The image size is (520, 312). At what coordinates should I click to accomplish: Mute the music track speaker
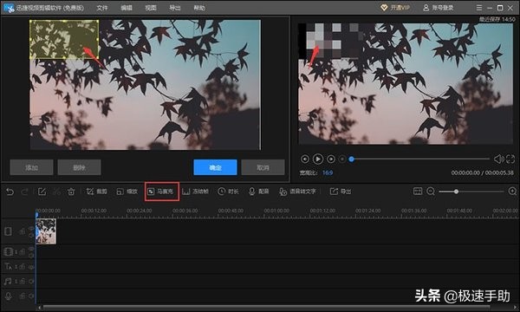click(31, 282)
